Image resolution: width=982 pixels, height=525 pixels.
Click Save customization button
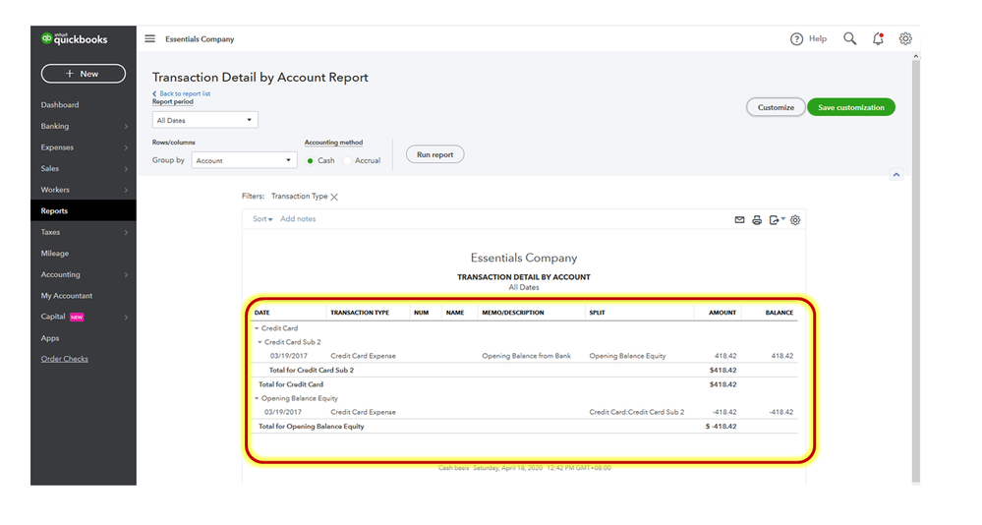[851, 107]
